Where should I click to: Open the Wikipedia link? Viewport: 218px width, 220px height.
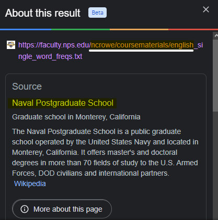click(x=30, y=184)
